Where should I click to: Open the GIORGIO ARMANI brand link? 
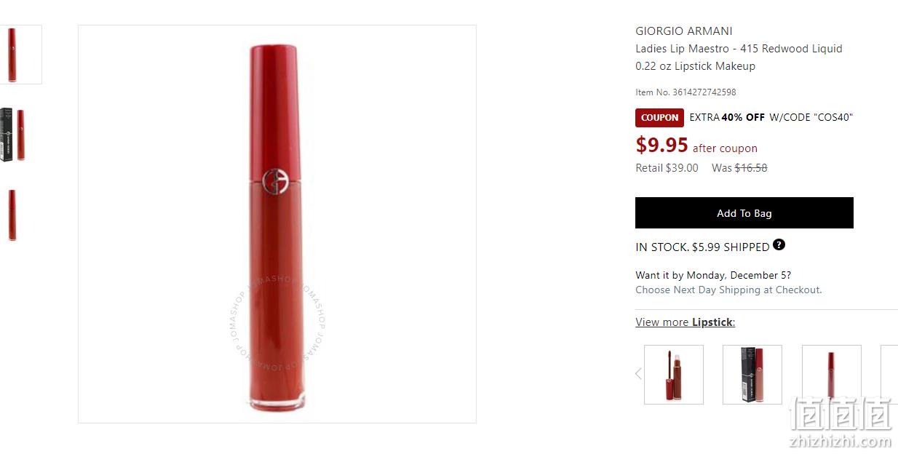pos(684,31)
